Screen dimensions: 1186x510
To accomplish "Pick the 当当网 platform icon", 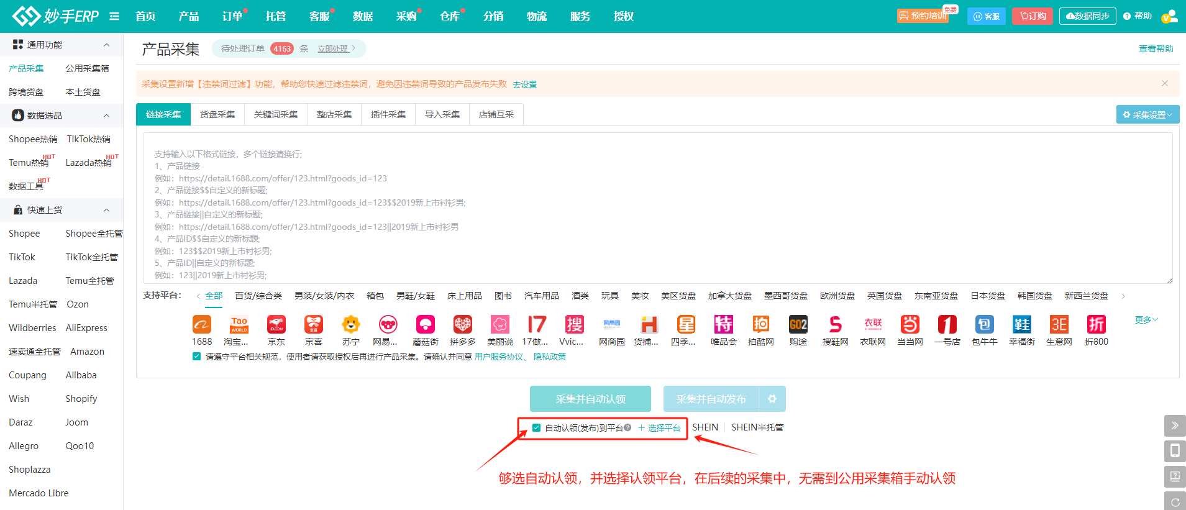I will [910, 324].
